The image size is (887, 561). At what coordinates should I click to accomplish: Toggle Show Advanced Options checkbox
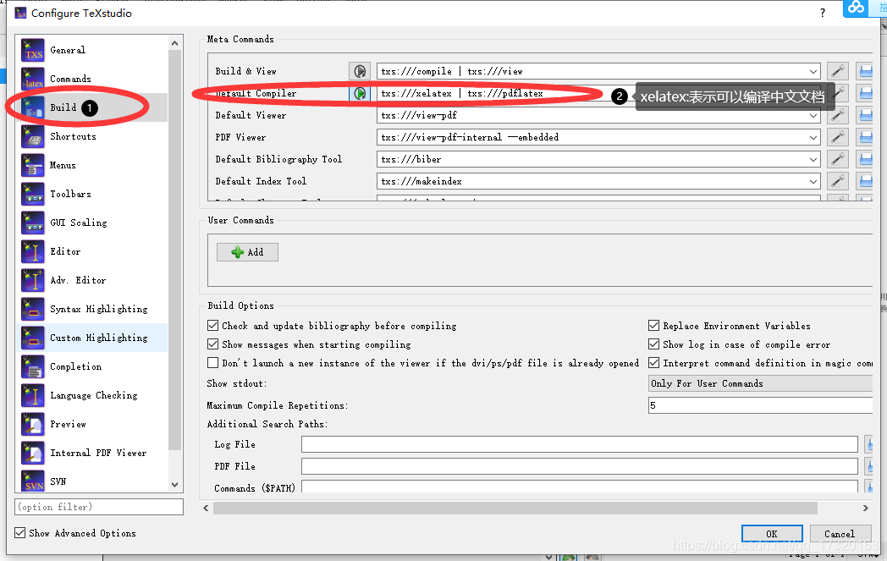pyautogui.click(x=19, y=533)
